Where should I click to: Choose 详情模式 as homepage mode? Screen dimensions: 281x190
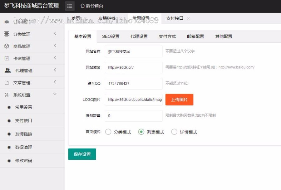(x=174, y=132)
